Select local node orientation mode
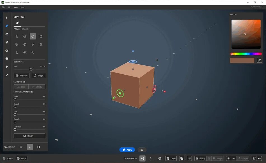This screenshot has height=163, width=266. pyautogui.click(x=143, y=159)
